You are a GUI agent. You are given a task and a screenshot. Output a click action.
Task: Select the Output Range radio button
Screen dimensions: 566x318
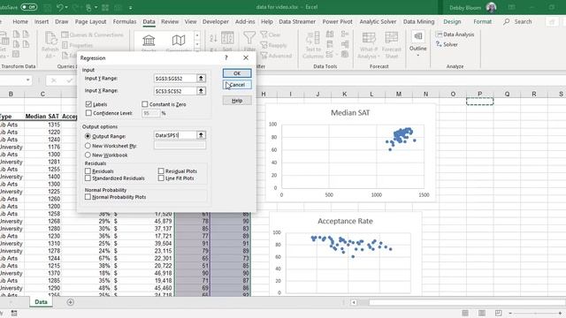88,136
